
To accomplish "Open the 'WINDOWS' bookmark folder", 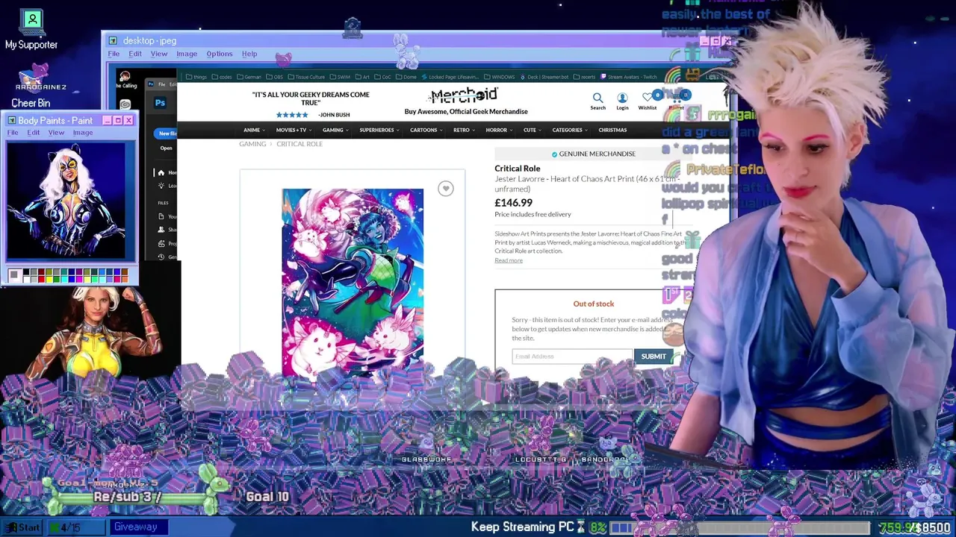I will pos(500,77).
